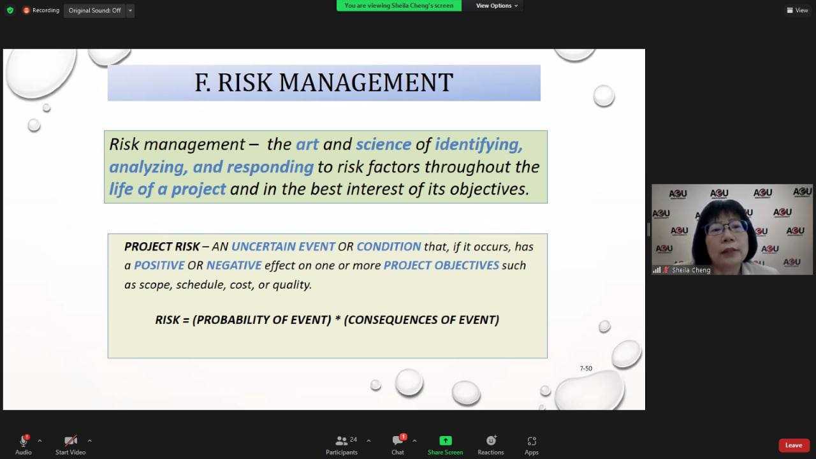The width and height of the screenshot is (816, 459).
Task: Toggle Original Sound: Off button
Action: [x=94, y=10]
